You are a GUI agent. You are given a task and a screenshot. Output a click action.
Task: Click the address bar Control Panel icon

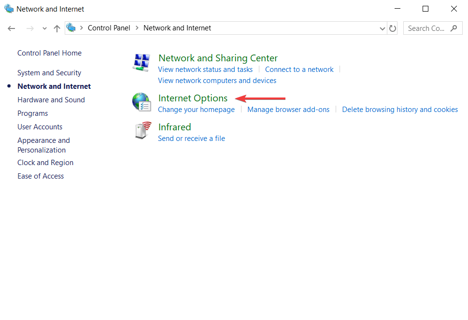pyautogui.click(x=71, y=28)
